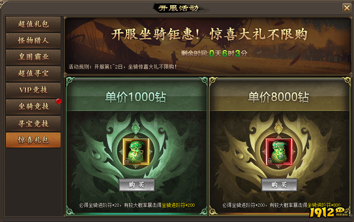The image size is (354, 222).
Task: Select the 惊喜礼包 tab
Action: 33,140
